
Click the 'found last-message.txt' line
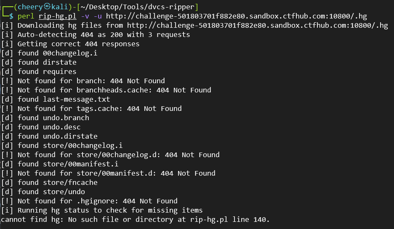tap(56, 99)
